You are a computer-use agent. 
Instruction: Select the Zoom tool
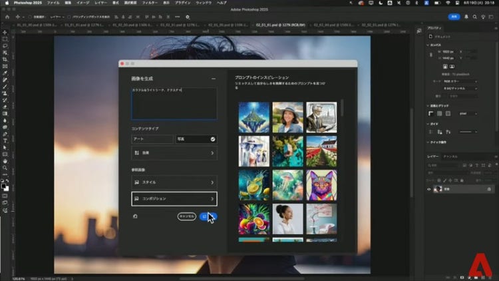(x=5, y=167)
